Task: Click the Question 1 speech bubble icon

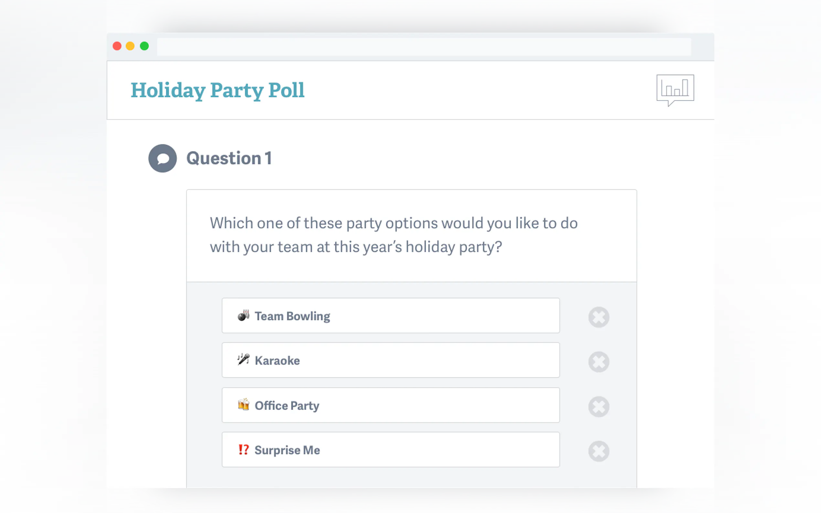Action: [163, 158]
